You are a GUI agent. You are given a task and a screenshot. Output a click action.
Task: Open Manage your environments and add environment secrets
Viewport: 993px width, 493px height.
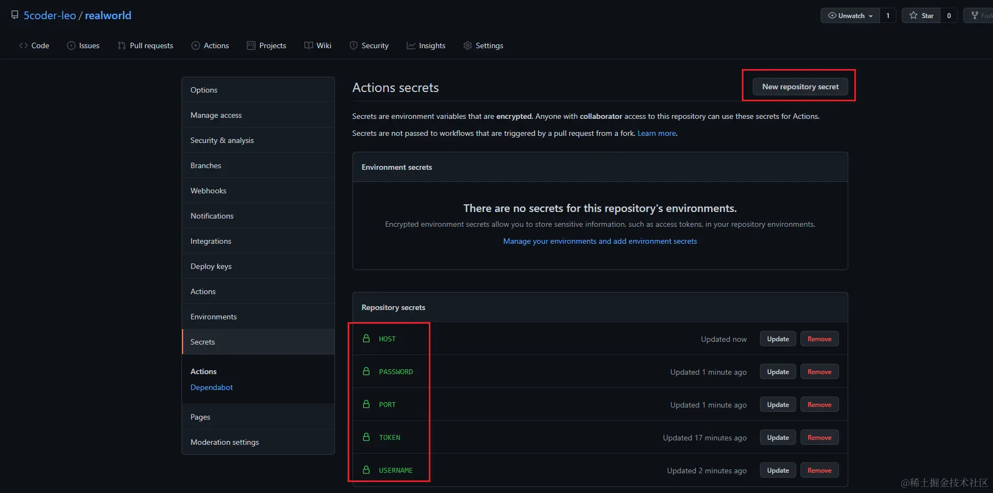[x=600, y=241]
